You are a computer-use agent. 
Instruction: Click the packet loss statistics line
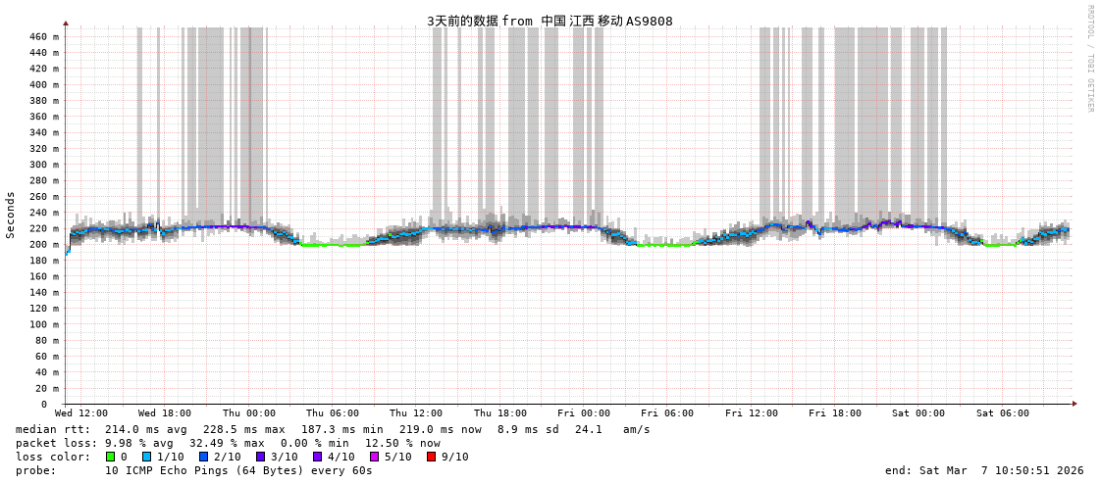(x=228, y=443)
